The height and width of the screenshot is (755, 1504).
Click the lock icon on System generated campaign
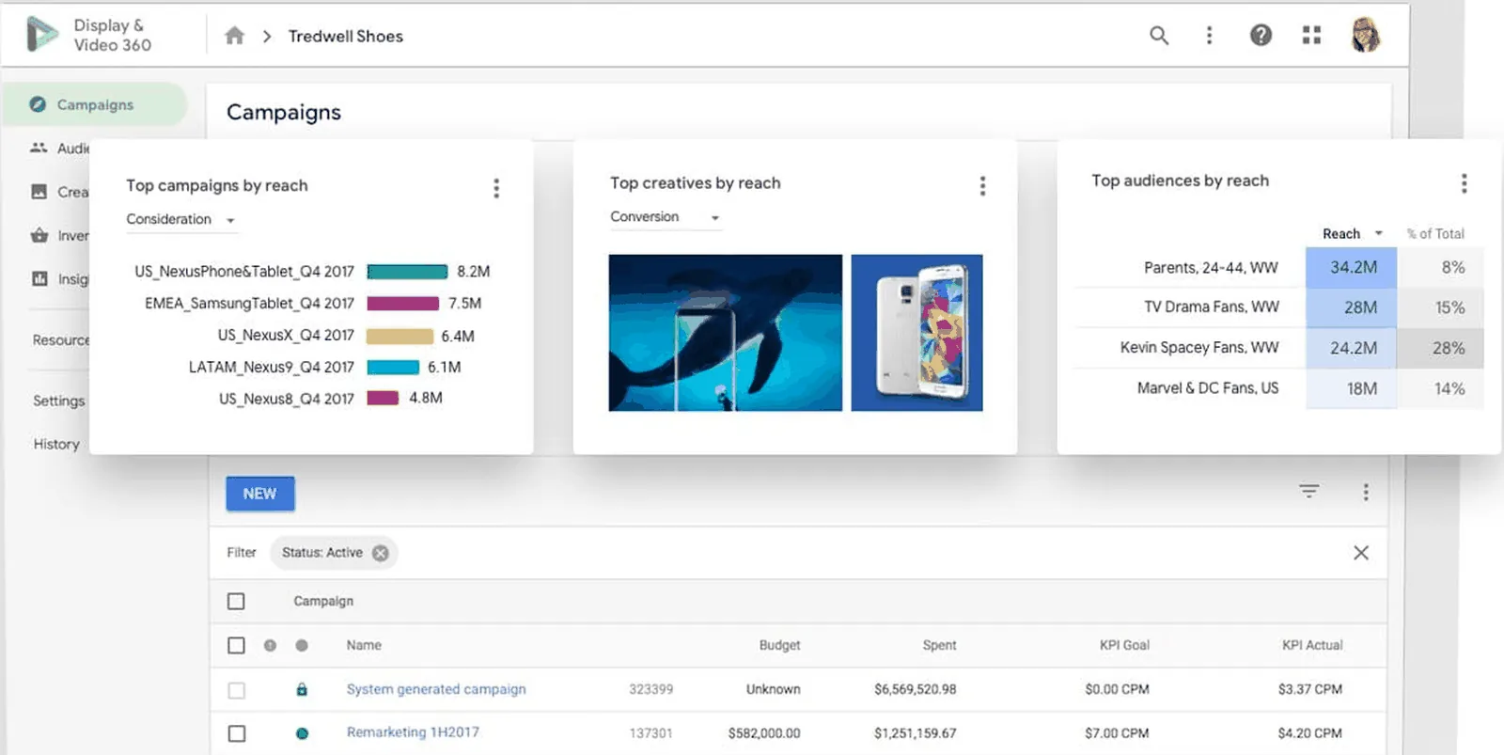[x=302, y=689]
